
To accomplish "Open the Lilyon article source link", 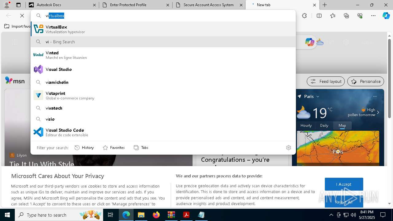I will tap(18, 155).
